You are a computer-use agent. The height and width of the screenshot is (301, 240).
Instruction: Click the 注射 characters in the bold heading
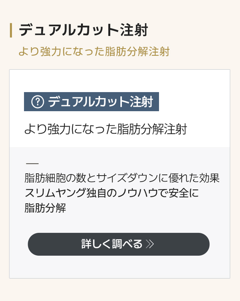[134, 30]
